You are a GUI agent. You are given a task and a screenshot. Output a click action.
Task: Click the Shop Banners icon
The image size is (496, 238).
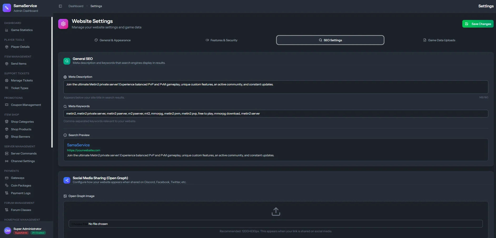point(7,137)
